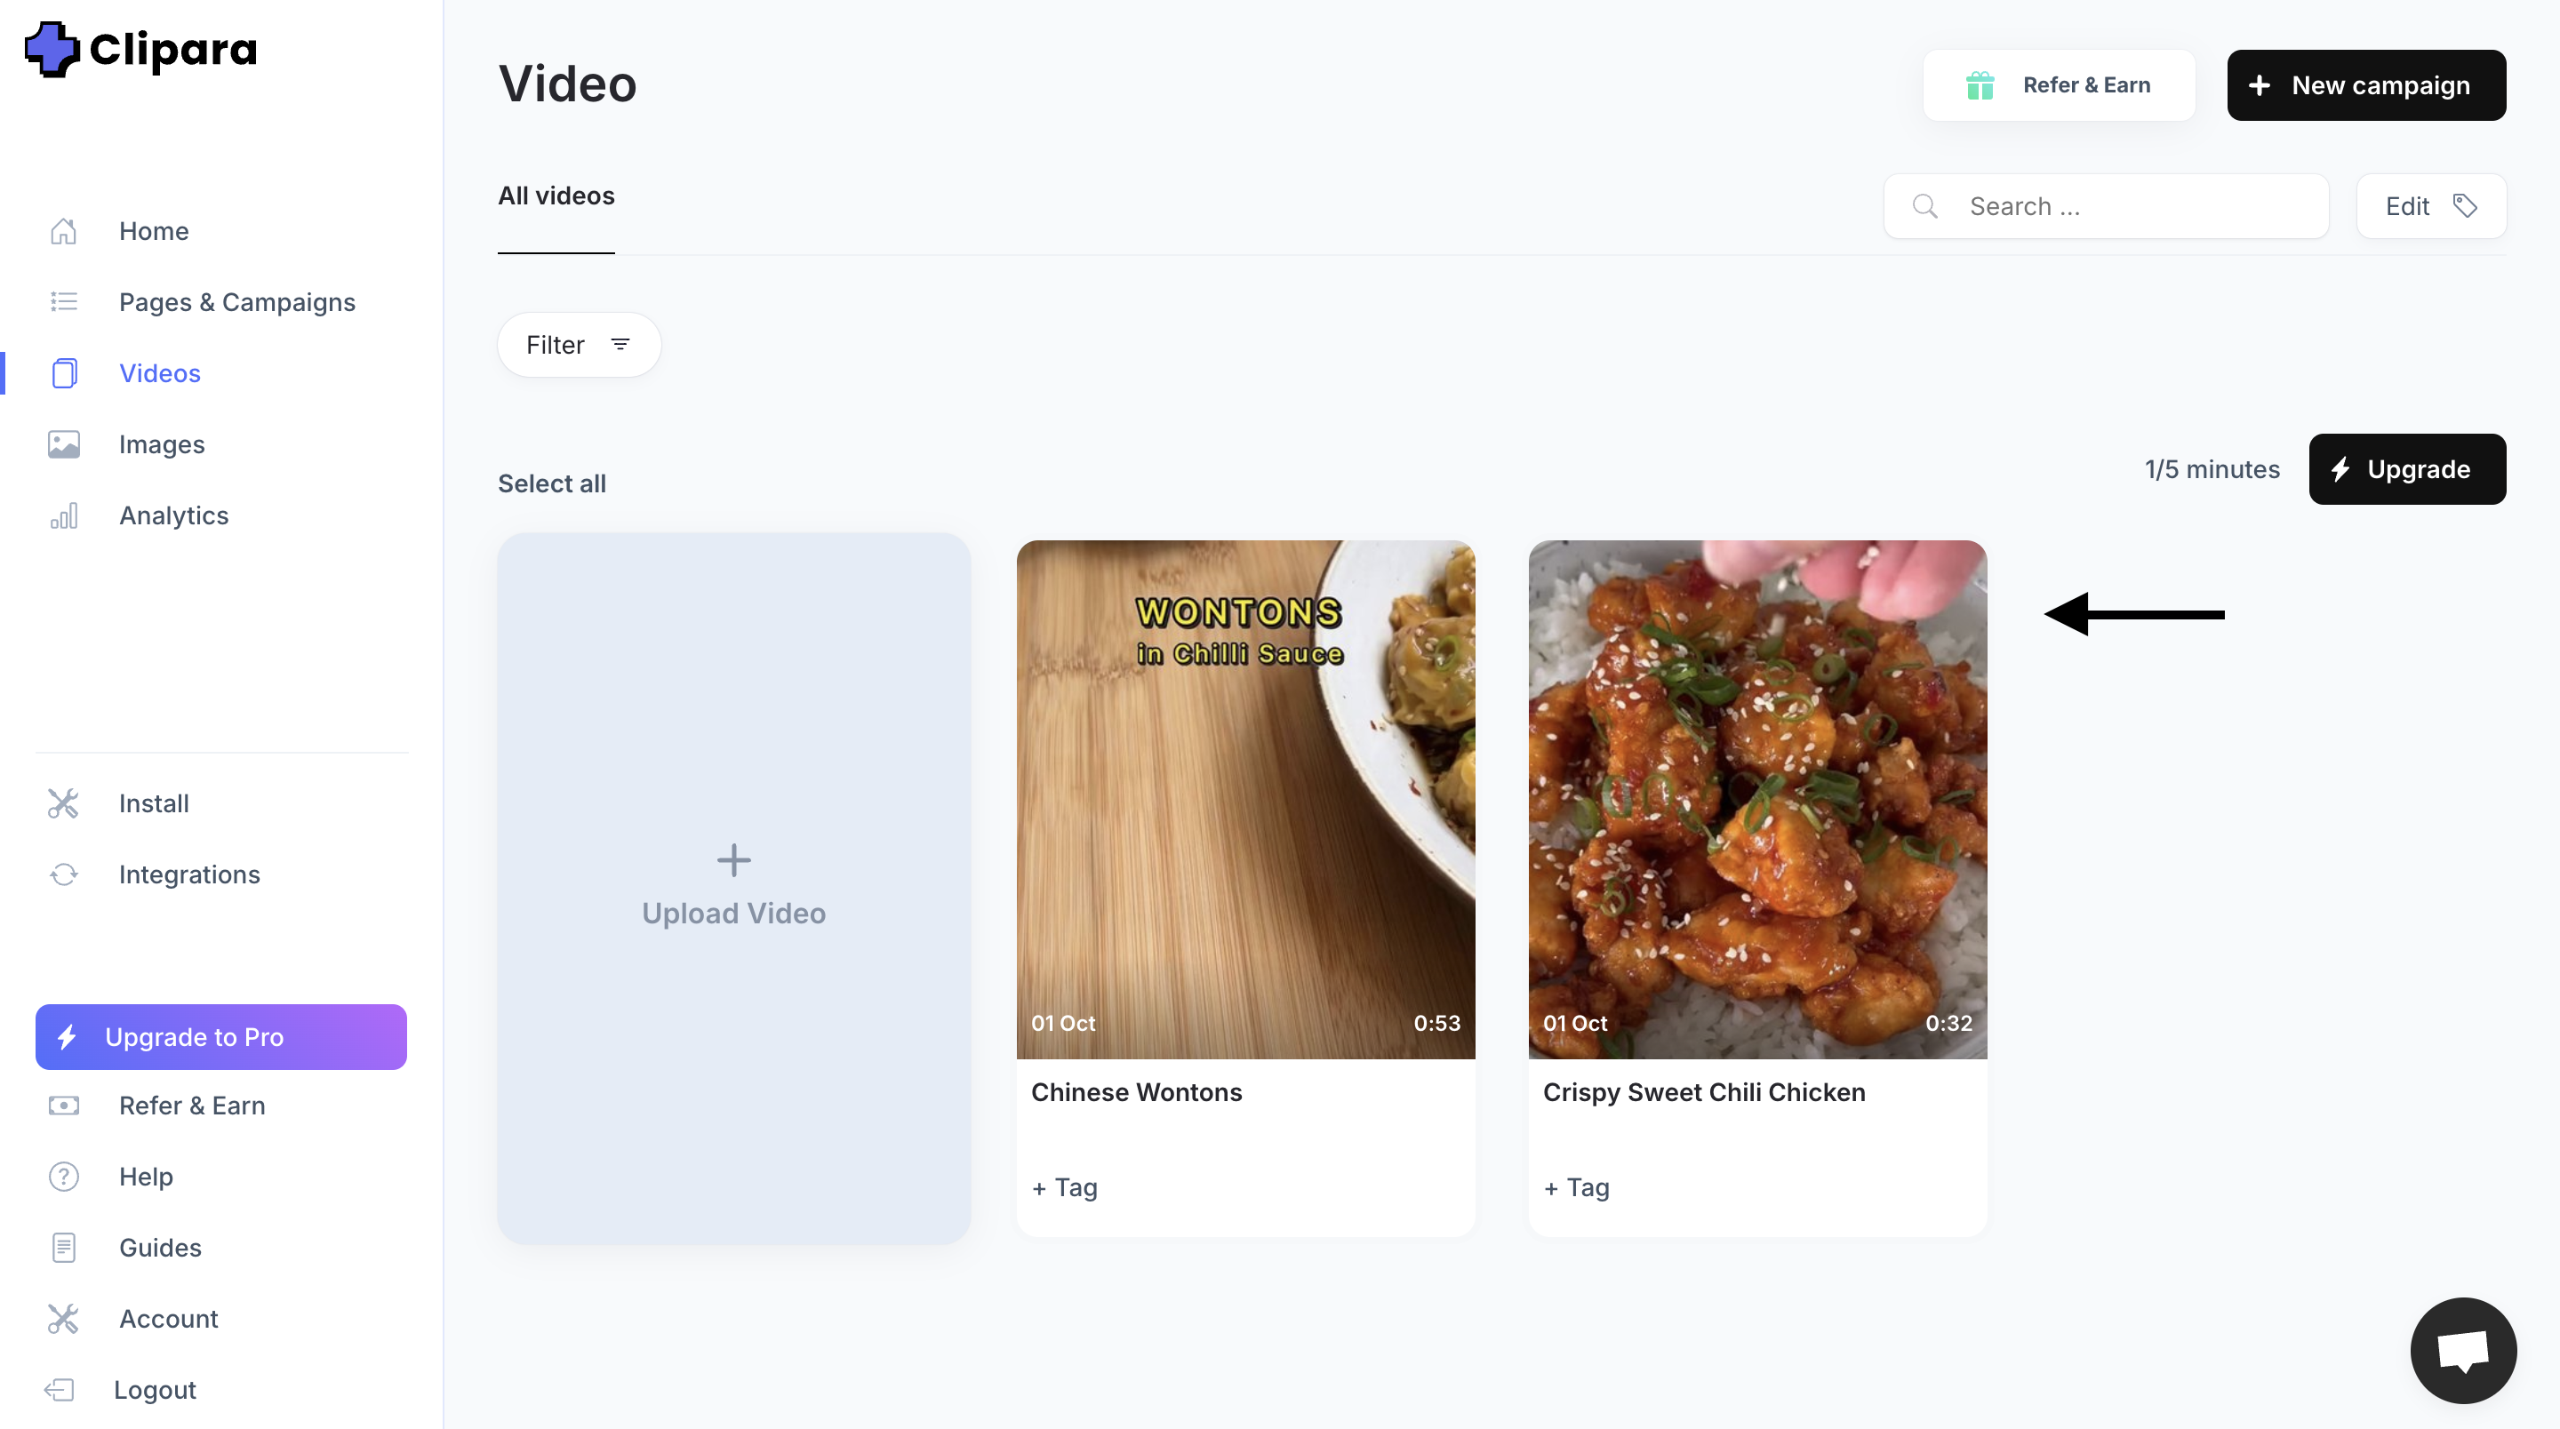The width and height of the screenshot is (2560, 1429).
Task: Click the Video page heading
Action: click(x=566, y=84)
